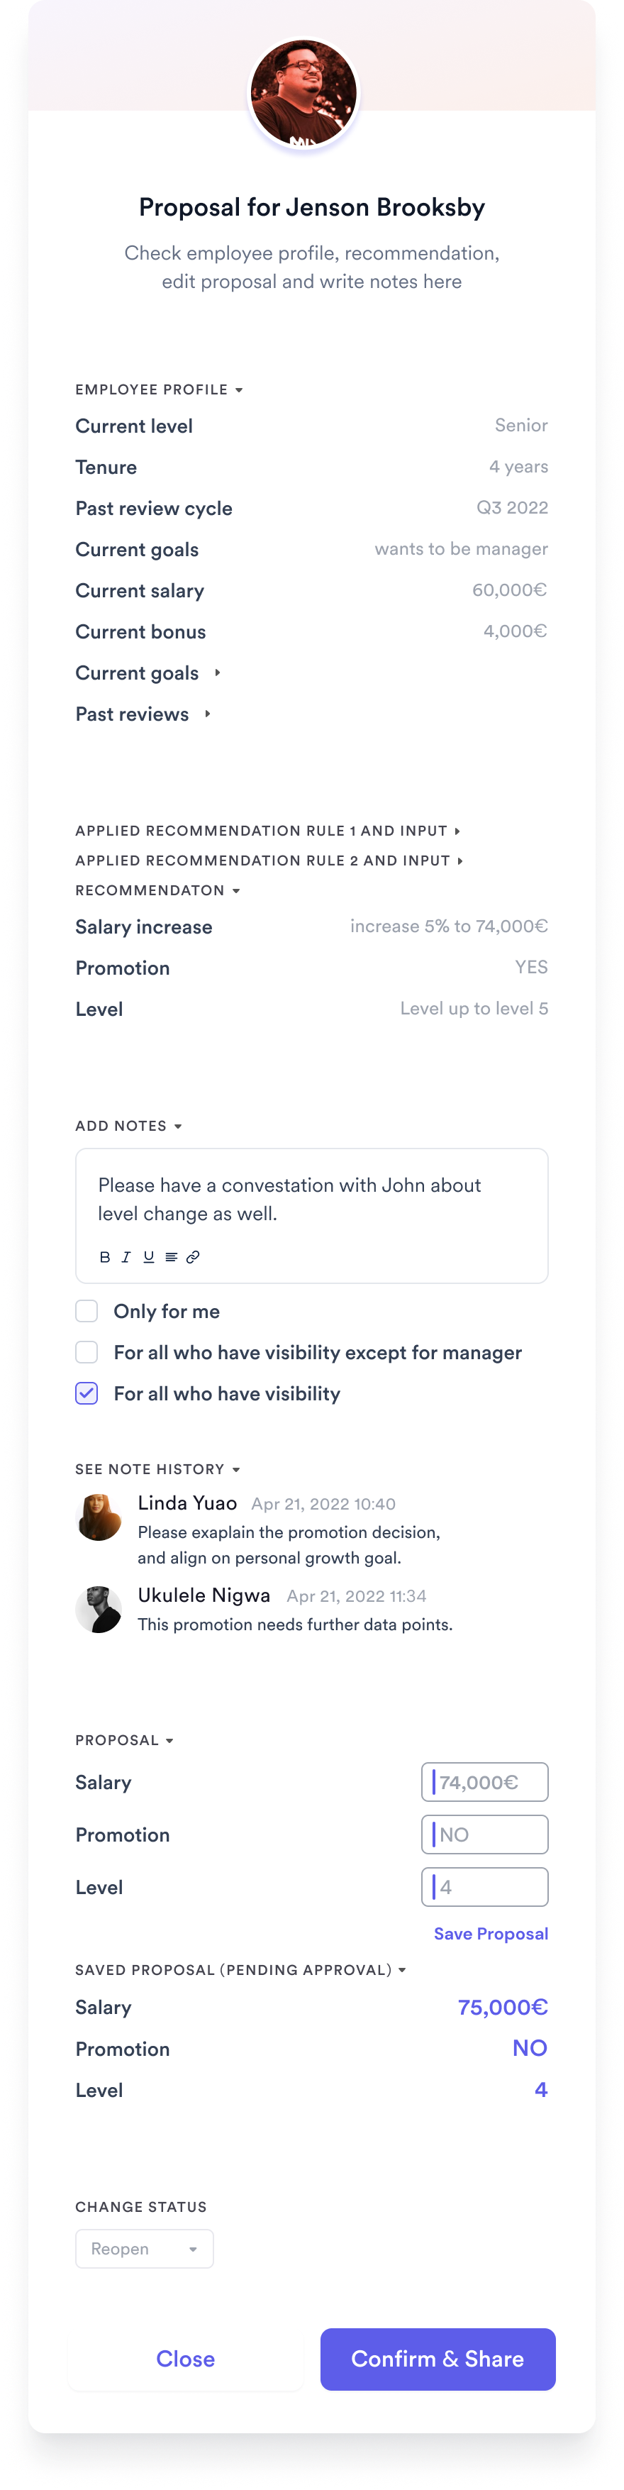
Task: Click the Save Proposal link
Action: [491, 1933]
